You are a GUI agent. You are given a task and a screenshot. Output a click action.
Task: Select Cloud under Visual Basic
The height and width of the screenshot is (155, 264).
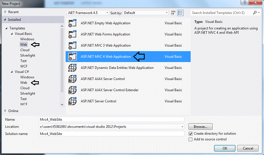25,50
